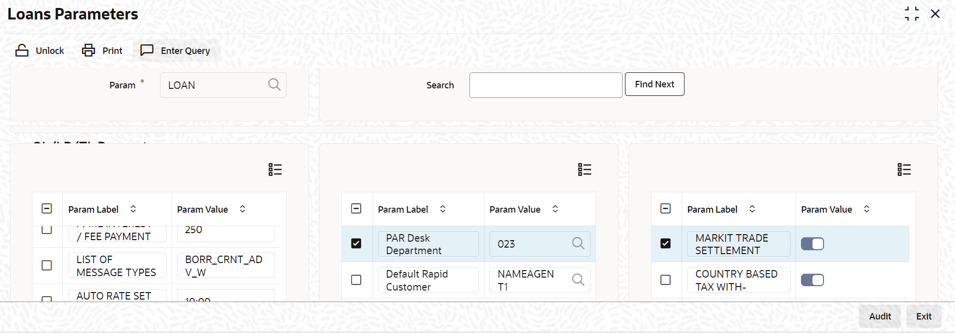Click the PAR Desk Department label cell

coord(428,244)
